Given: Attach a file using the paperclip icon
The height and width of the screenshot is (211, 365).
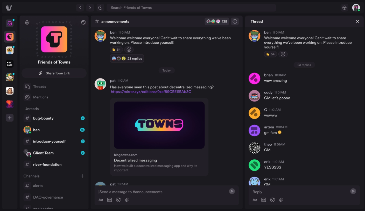Looking at the screenshot, I should click(x=127, y=200).
